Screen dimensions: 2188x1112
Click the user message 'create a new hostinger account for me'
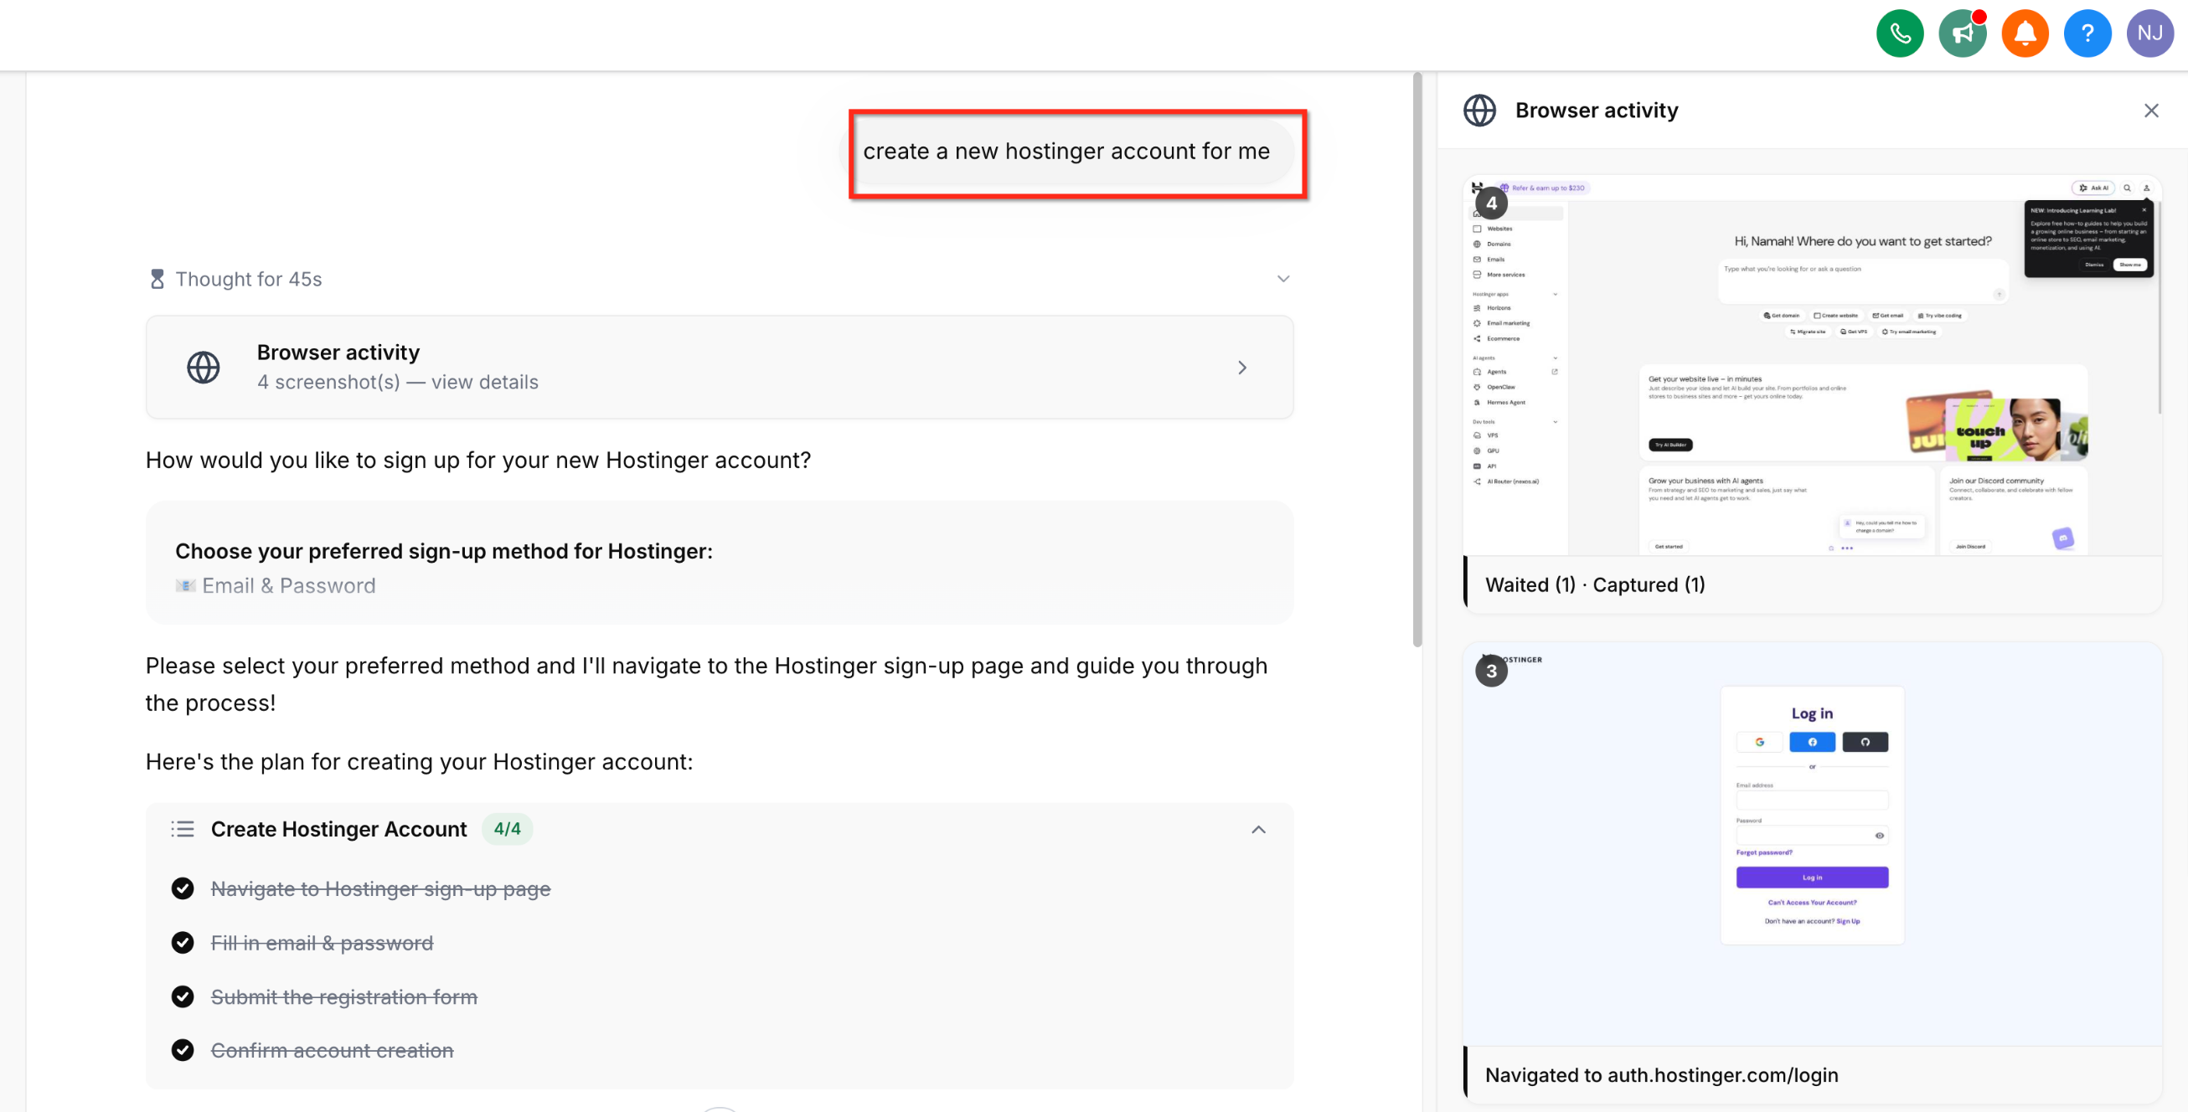pos(1066,151)
